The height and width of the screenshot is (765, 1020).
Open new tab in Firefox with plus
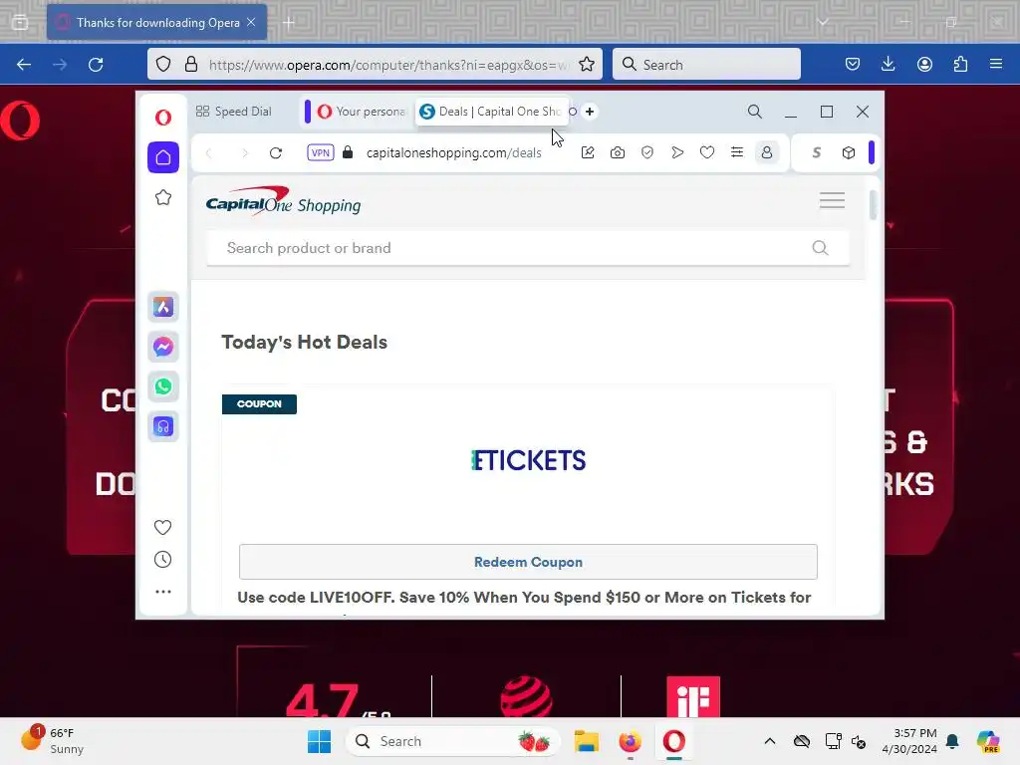pos(289,23)
